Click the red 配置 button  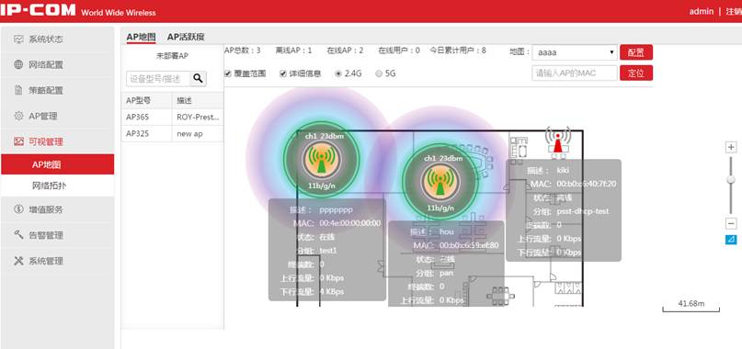[x=636, y=52]
